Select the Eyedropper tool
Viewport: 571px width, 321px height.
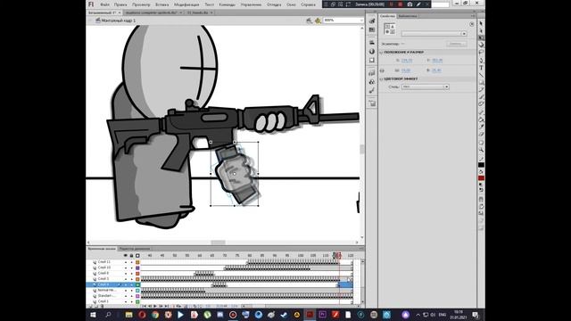tap(481, 127)
